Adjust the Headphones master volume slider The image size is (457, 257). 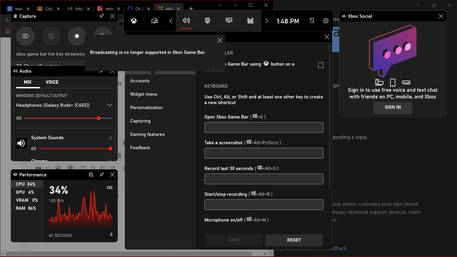(x=68, y=118)
